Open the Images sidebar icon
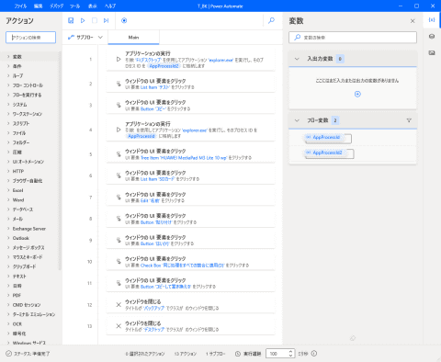 pyautogui.click(x=432, y=53)
